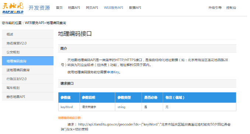Open 地名搜索V2.0 in the sidebar
Screen dimensions: 250x134
coord(28,43)
